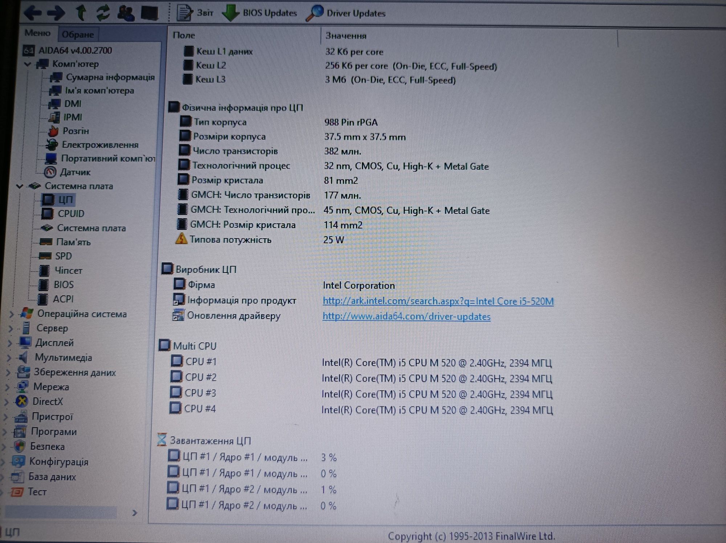The image size is (726, 543).
Task: Collapse the Системна плата parent node
Action: point(20,186)
